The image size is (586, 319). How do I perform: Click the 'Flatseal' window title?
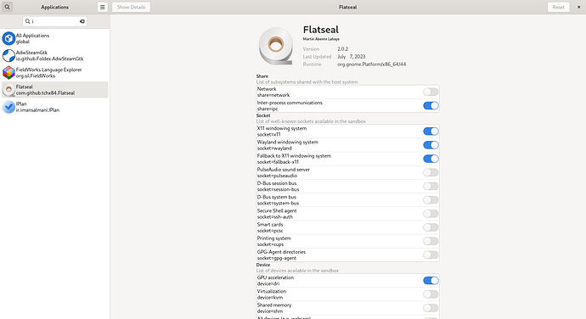pos(348,7)
